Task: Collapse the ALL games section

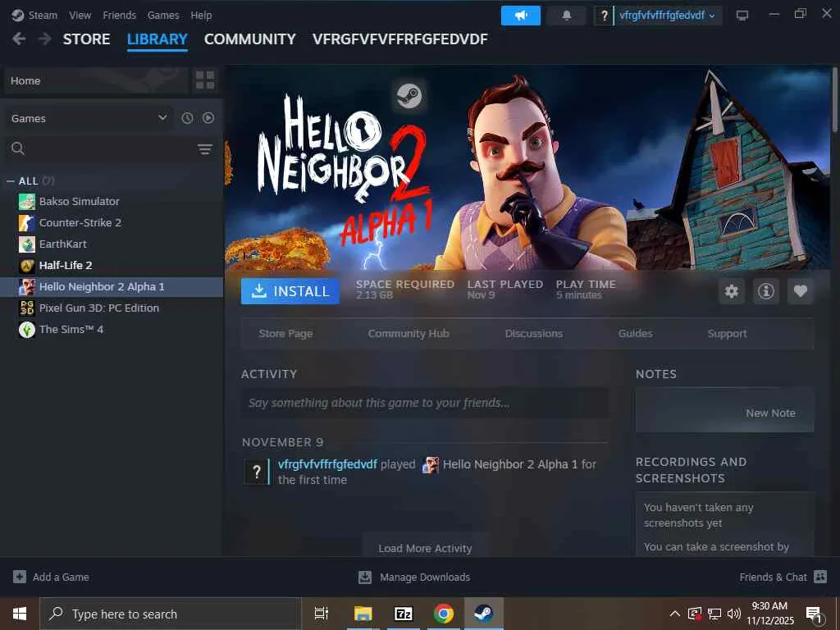Action: [x=11, y=181]
